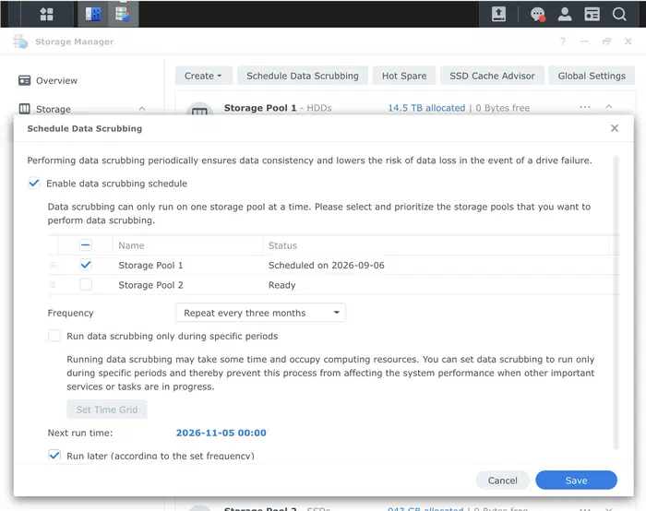Click the Ready status of Storage Pool 2
This screenshot has width=646, height=511.
click(x=281, y=285)
